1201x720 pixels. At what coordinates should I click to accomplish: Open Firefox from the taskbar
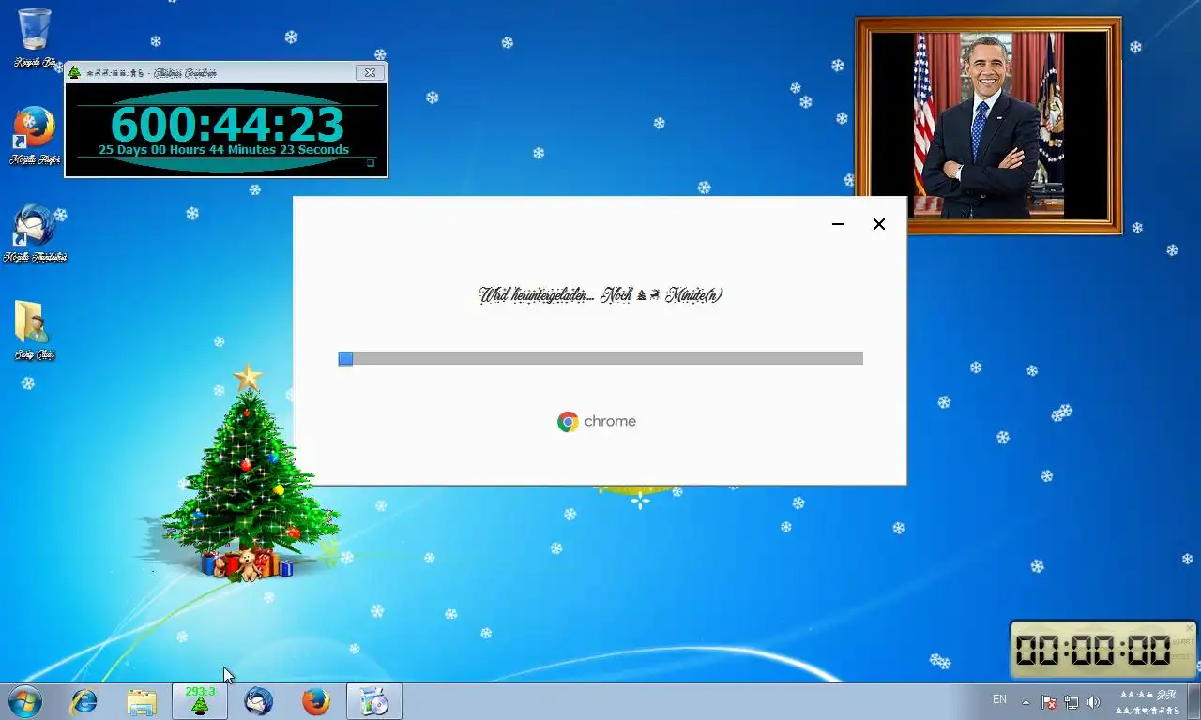pos(316,701)
